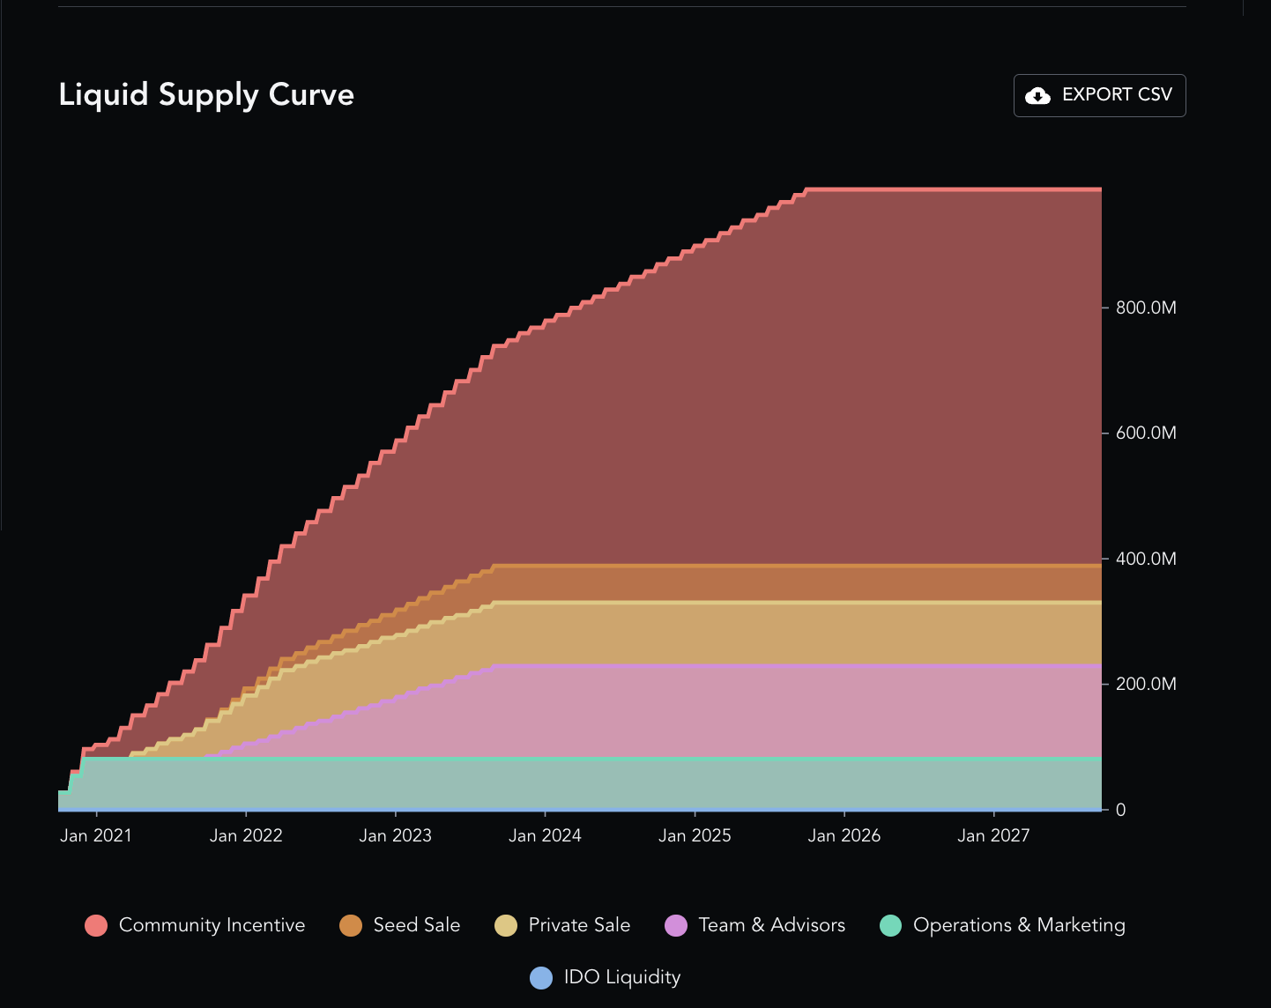Click Team & Advisors purple legend dot

point(676,925)
